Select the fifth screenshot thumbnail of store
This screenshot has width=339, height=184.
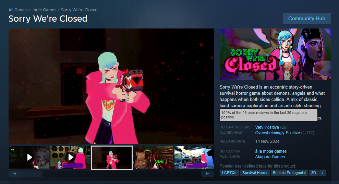click(194, 157)
